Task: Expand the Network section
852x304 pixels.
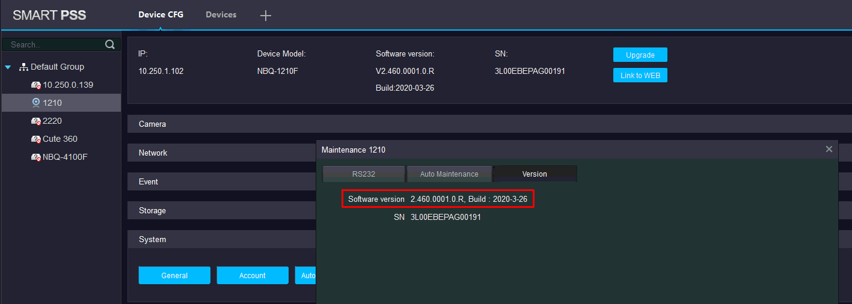Action: [222, 153]
